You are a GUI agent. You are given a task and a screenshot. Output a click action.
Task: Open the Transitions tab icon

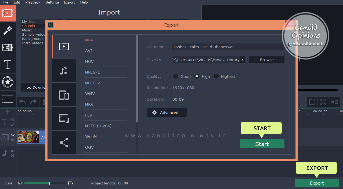click(8, 48)
